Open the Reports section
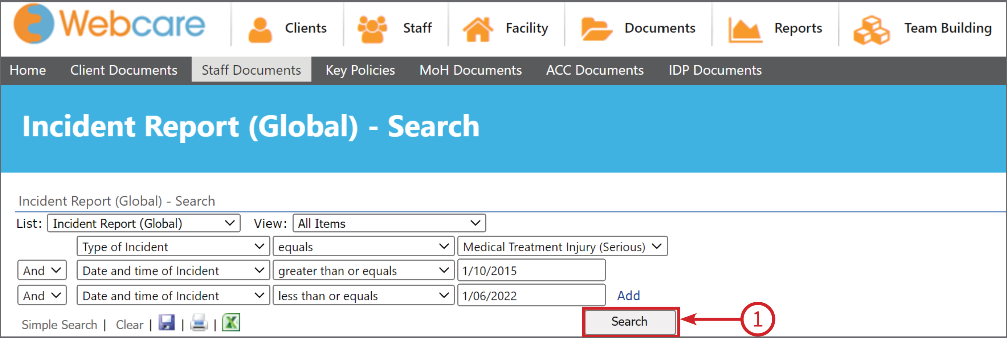Viewport: 1007px width, 338px height. 798,28
